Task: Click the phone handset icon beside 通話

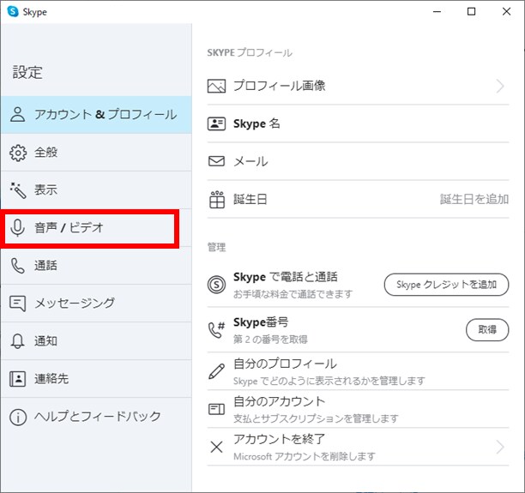Action: (18, 266)
